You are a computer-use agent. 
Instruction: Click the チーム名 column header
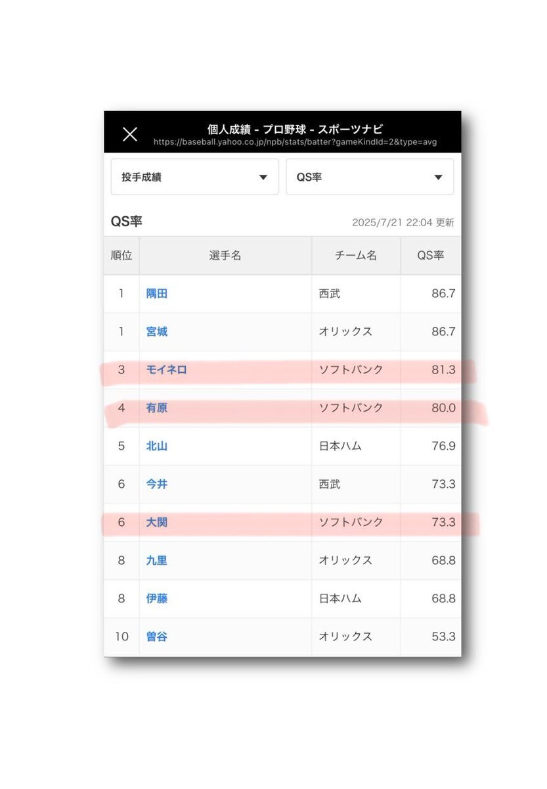point(356,255)
